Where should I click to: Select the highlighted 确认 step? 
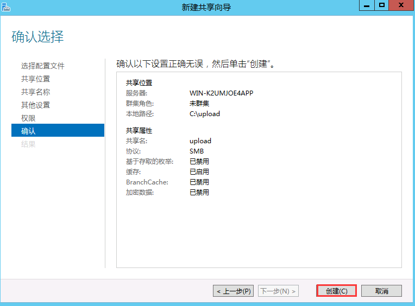click(x=28, y=131)
